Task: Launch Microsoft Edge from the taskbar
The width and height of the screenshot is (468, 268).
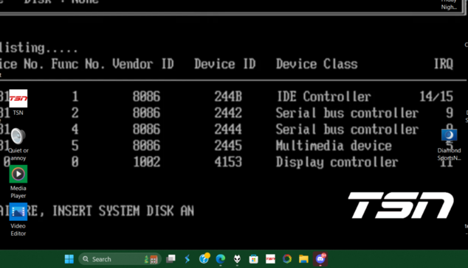Action: (x=220, y=259)
